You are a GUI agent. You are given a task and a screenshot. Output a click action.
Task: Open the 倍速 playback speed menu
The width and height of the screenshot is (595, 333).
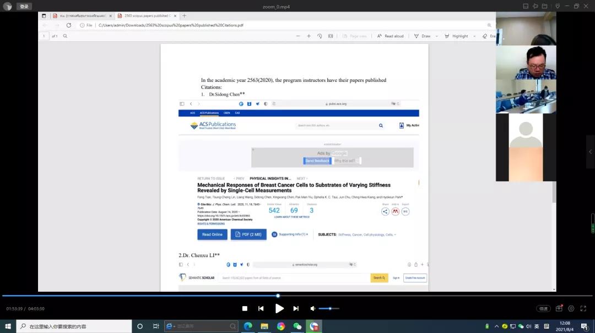(543, 308)
